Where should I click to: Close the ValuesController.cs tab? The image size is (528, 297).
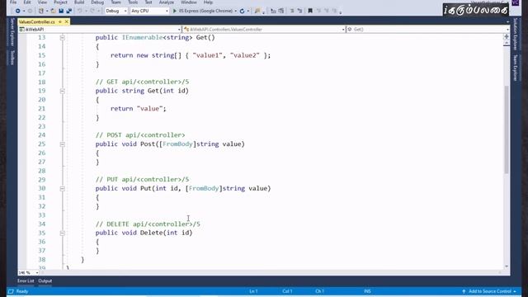pyautogui.click(x=66, y=21)
